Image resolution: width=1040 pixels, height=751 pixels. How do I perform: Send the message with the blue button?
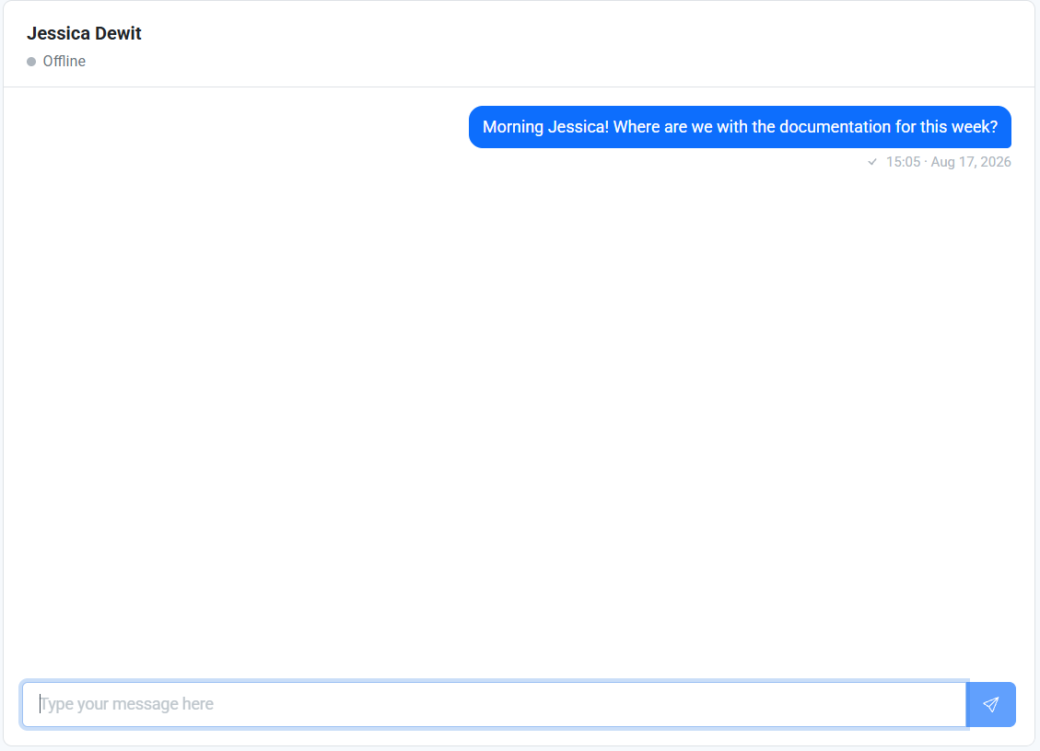coord(991,704)
